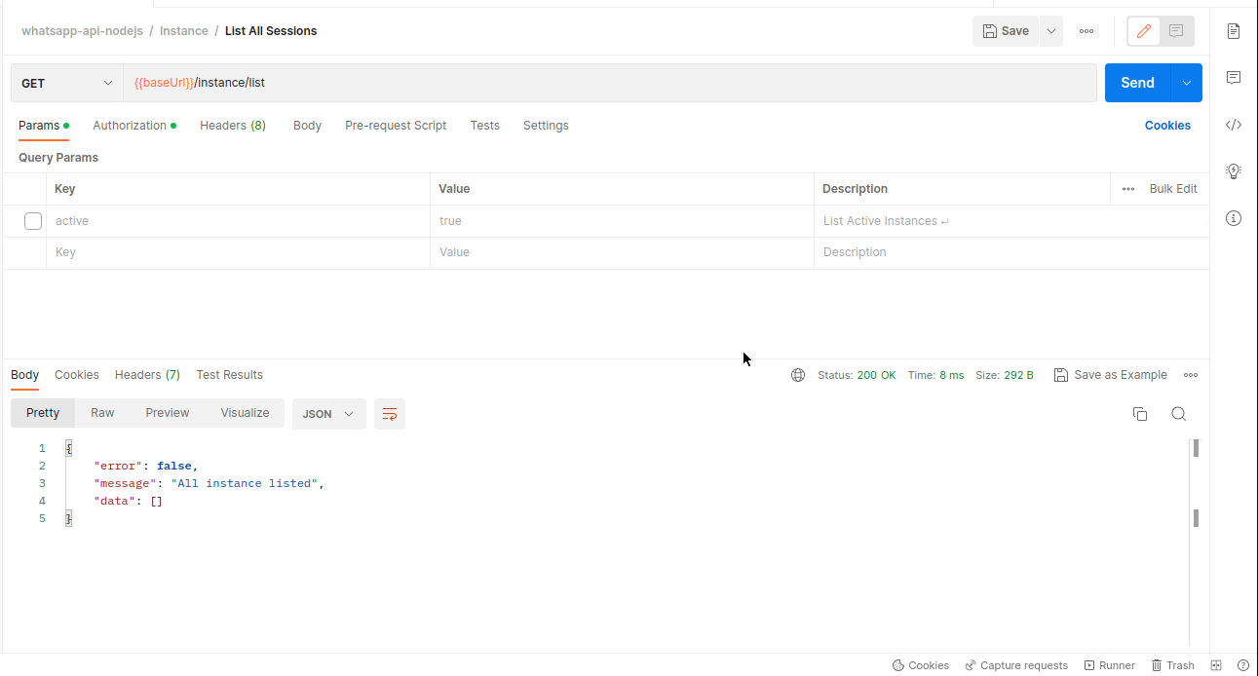
Task: Enable the active query parameter checkbox
Action: pyautogui.click(x=32, y=220)
